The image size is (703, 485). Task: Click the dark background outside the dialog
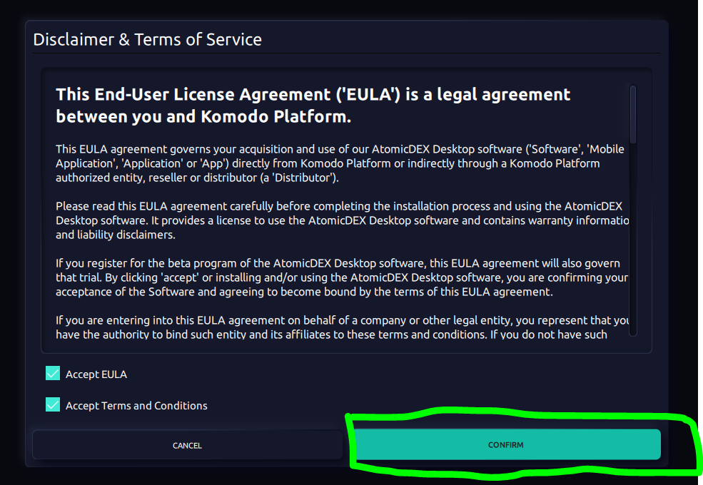click(x=11, y=242)
